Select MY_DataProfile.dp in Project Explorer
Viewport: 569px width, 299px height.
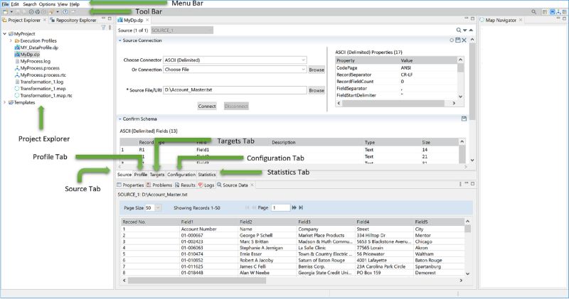point(36,48)
